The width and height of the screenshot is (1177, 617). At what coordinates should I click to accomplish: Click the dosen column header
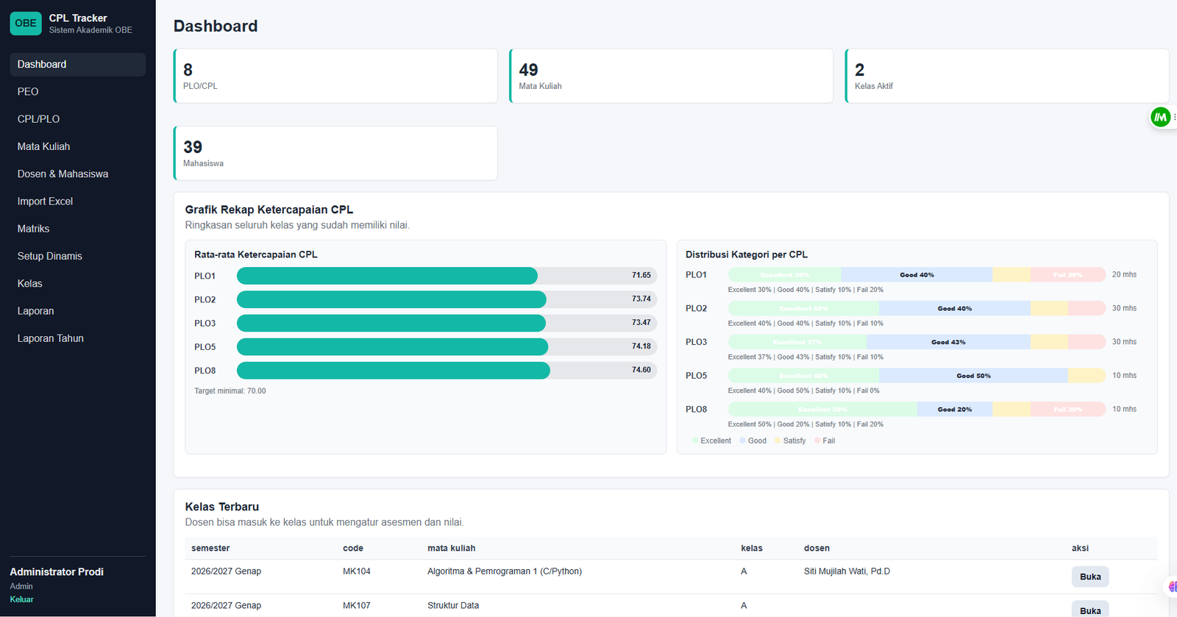817,549
